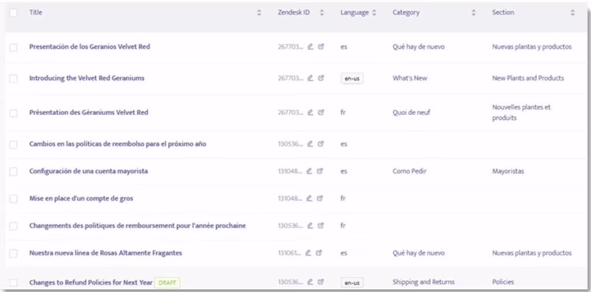Edit Nuestra nueva línea de Rosas article

coord(308,253)
